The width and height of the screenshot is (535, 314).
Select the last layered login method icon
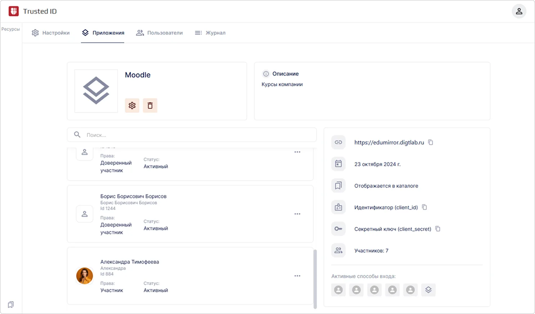click(428, 290)
